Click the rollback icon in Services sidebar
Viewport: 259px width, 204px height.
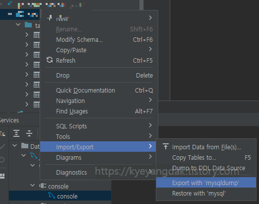coord(2,160)
